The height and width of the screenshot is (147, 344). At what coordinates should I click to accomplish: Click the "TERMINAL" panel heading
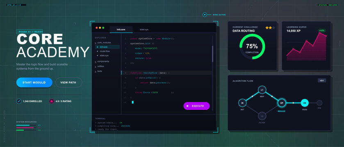(x=100, y=118)
